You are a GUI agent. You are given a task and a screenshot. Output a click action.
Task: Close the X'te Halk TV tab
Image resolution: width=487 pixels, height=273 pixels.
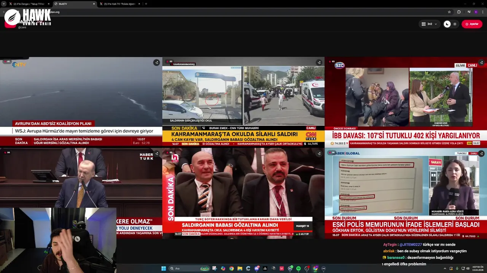pos(139,4)
